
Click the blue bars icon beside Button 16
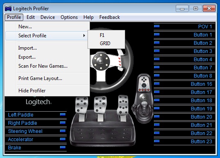click(x=157, y=83)
